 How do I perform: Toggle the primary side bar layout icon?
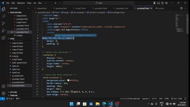pos(155,3)
